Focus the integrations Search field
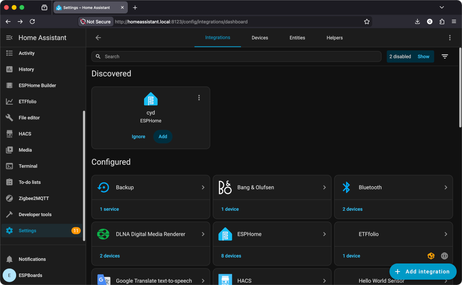This screenshot has width=462, height=285. pyautogui.click(x=236, y=57)
